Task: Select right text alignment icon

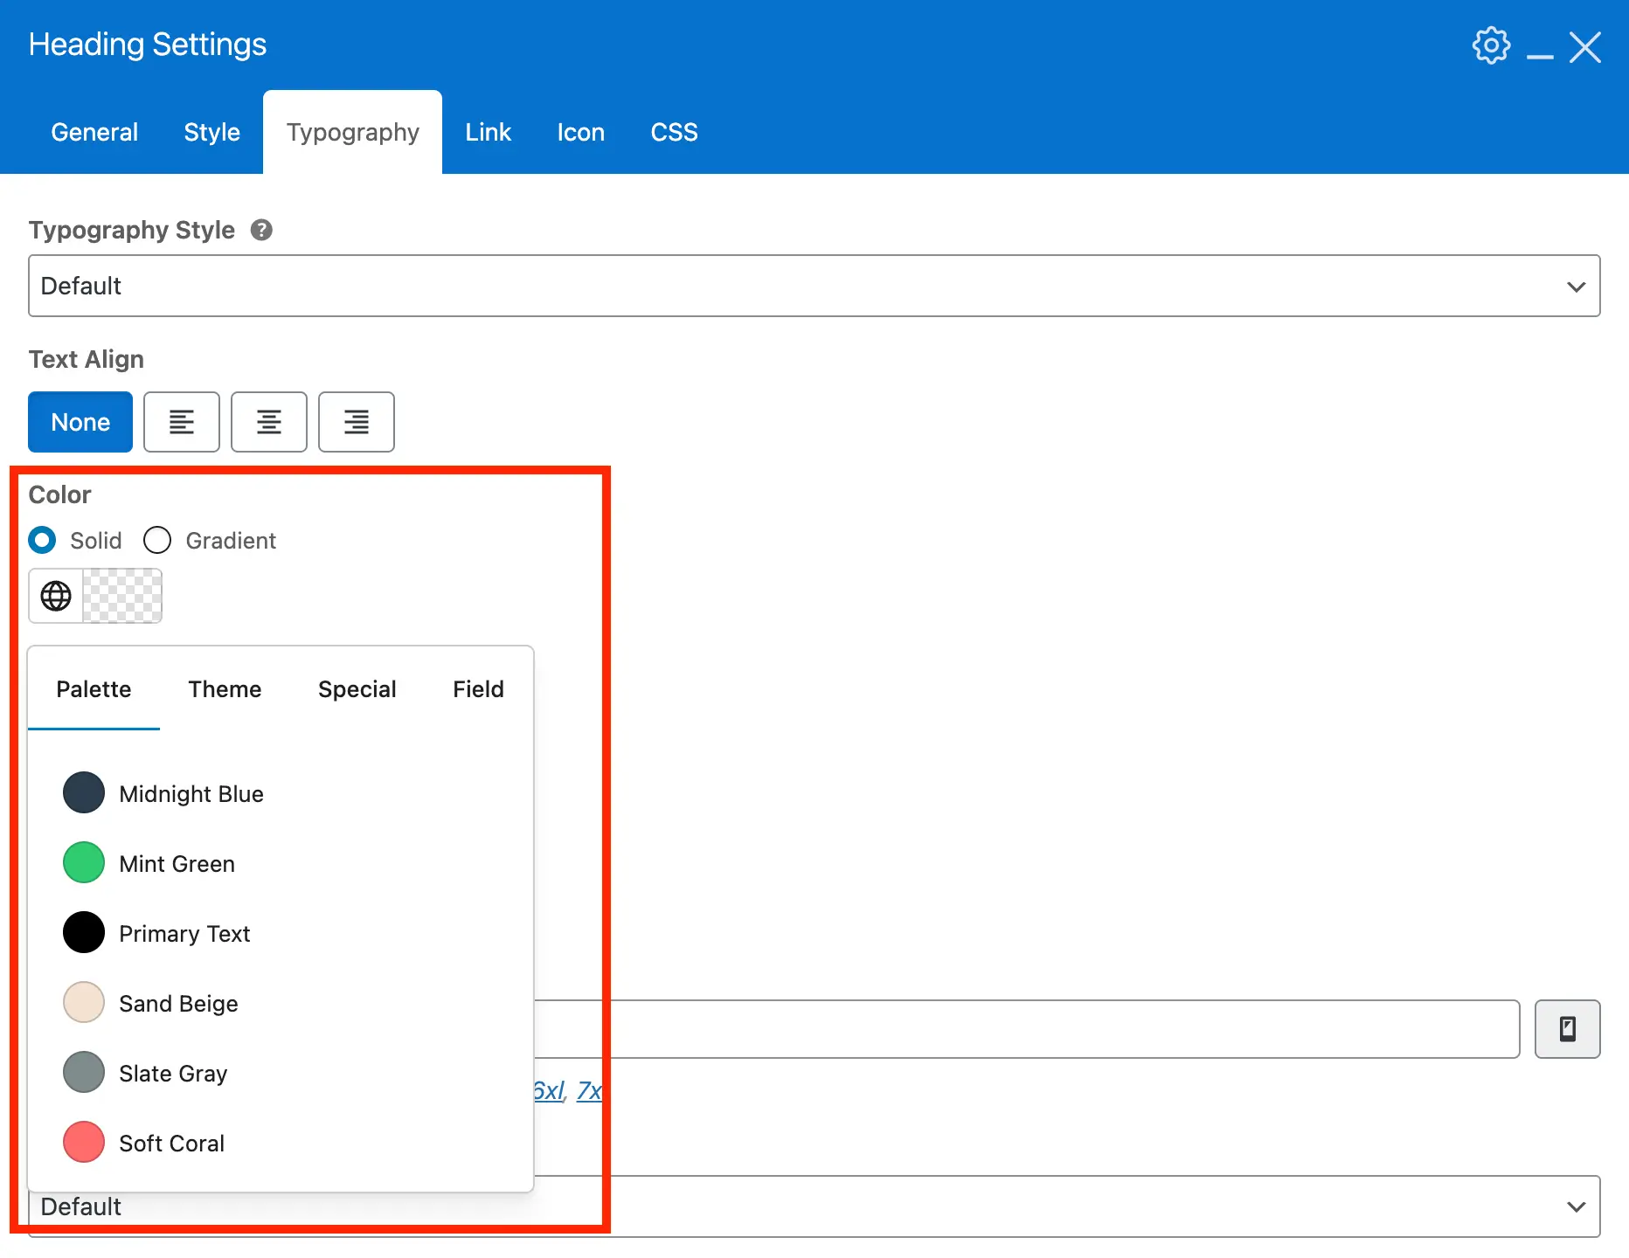Action: pos(356,422)
